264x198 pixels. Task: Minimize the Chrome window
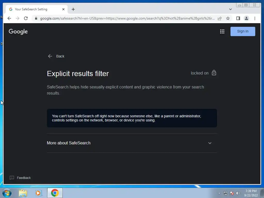(240, 5)
